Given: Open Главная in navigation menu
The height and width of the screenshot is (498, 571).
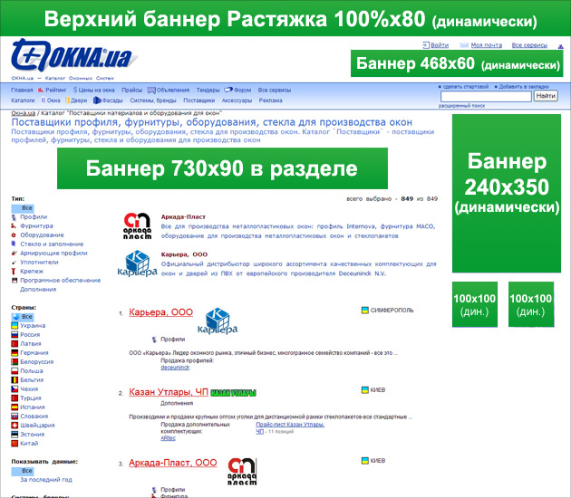Looking at the screenshot, I should pyautogui.click(x=22, y=90).
